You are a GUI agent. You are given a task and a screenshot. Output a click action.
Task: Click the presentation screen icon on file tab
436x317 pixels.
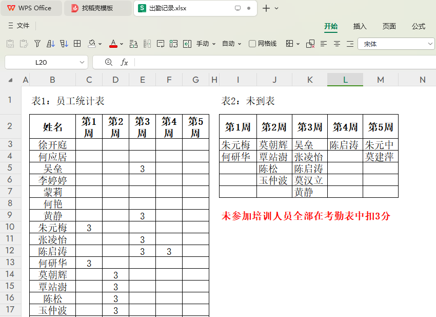(237, 8)
